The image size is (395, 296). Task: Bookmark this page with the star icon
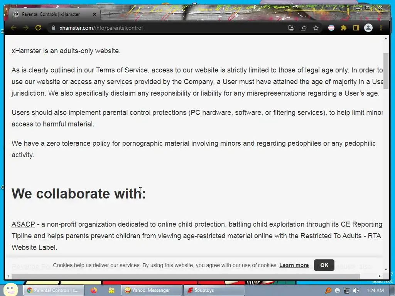point(316,28)
